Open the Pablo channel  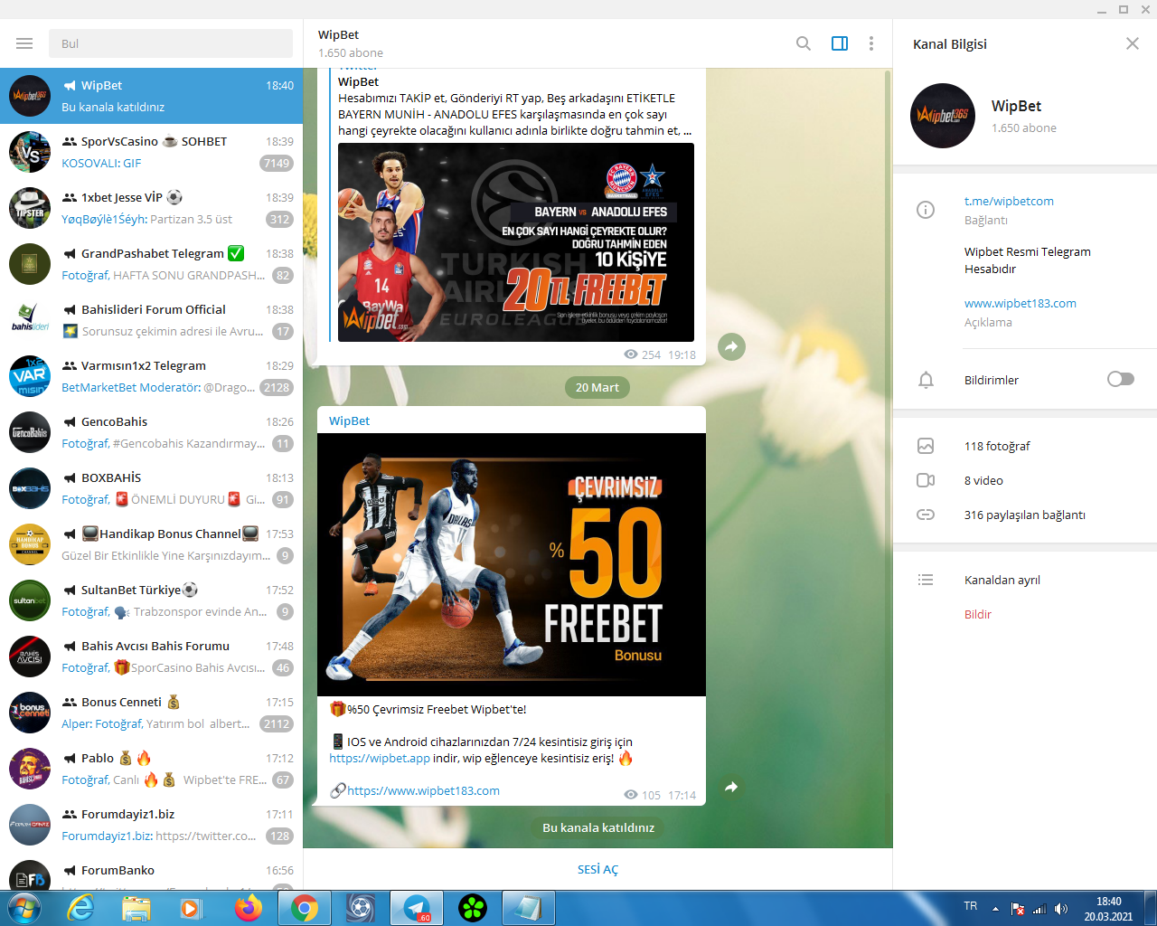click(151, 769)
